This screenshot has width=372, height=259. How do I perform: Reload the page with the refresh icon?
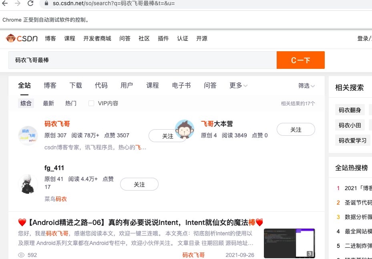30,3
